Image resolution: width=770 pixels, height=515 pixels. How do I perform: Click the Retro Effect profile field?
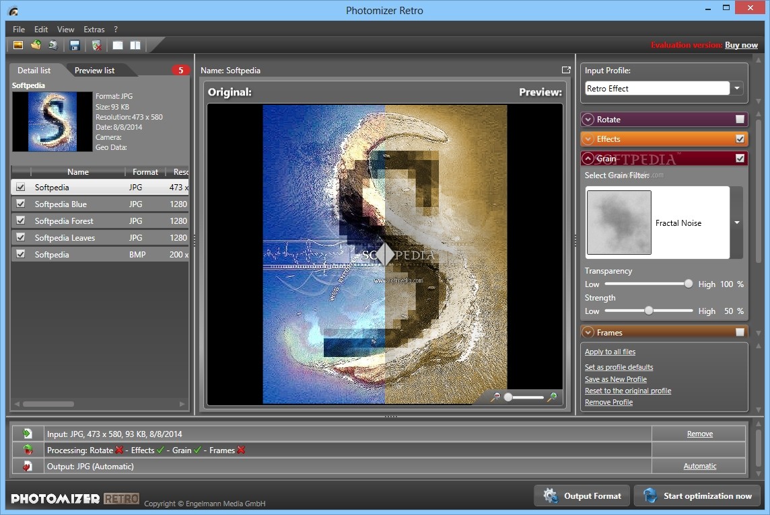[x=657, y=88]
